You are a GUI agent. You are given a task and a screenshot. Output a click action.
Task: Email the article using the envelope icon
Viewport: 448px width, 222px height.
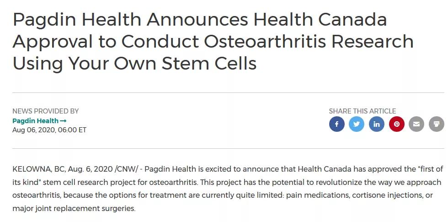pyautogui.click(x=416, y=124)
